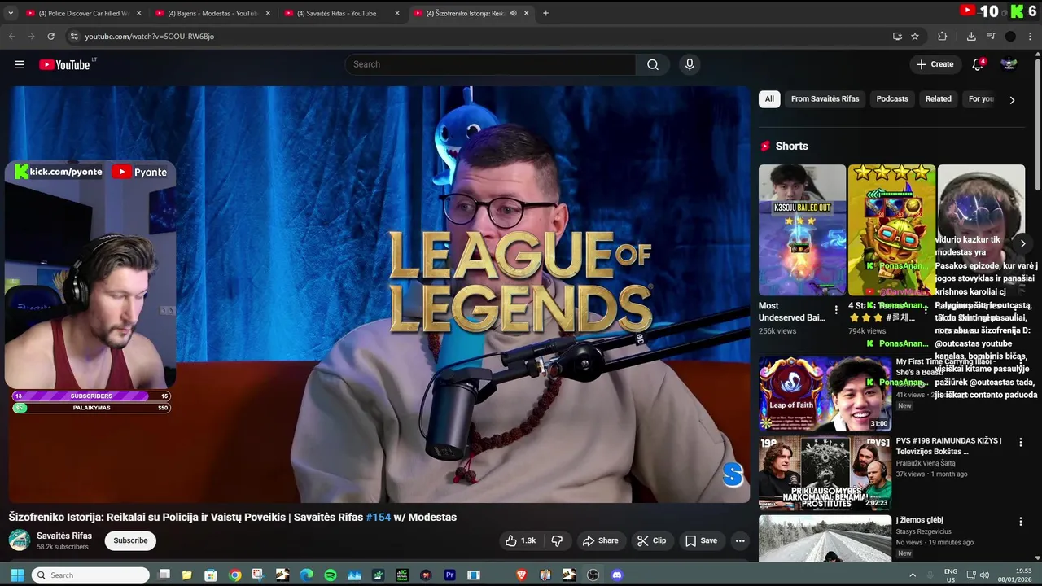Viewport: 1042px width, 586px height.
Task: Click the Create button
Action: 935,64
